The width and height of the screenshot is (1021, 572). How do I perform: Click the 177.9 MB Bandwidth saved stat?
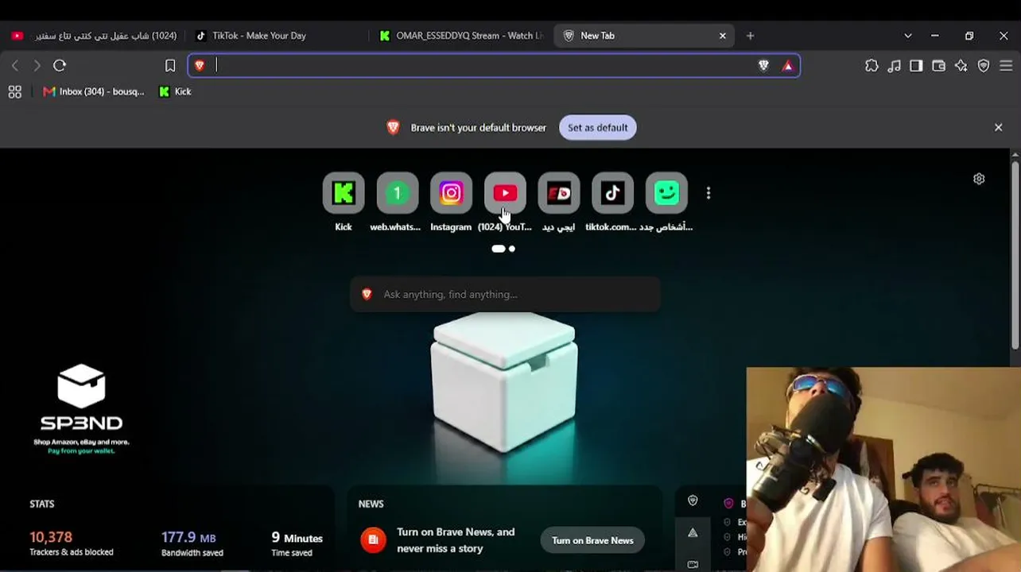[x=192, y=543]
